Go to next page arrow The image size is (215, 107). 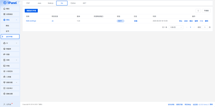click(x=194, y=27)
